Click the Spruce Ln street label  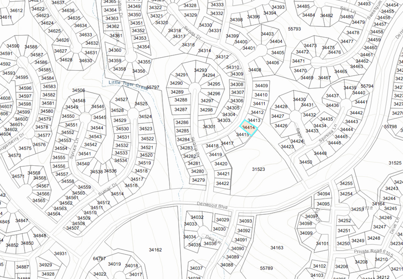[x=74, y=148]
